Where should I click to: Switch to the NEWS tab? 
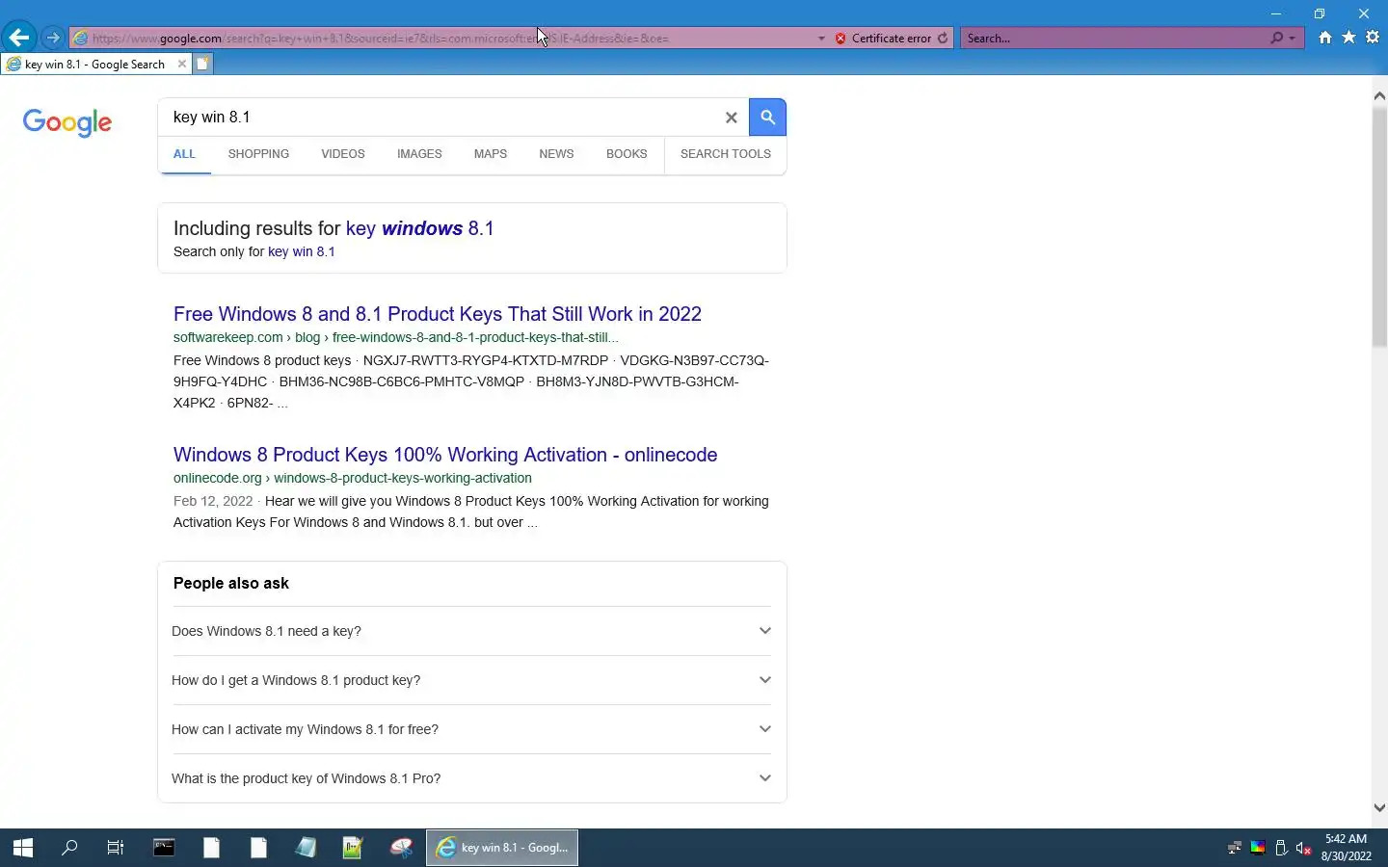pyautogui.click(x=556, y=154)
